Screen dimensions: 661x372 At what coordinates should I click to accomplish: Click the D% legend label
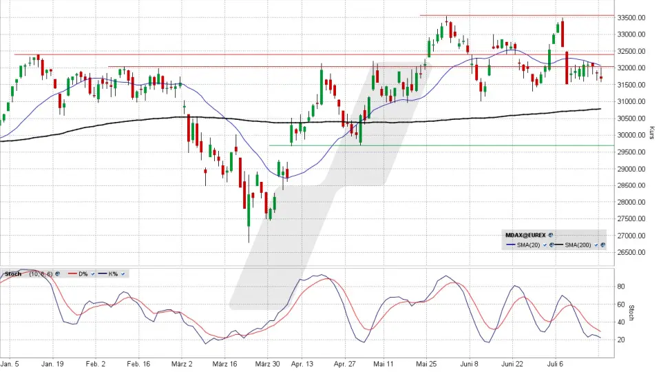click(x=83, y=273)
